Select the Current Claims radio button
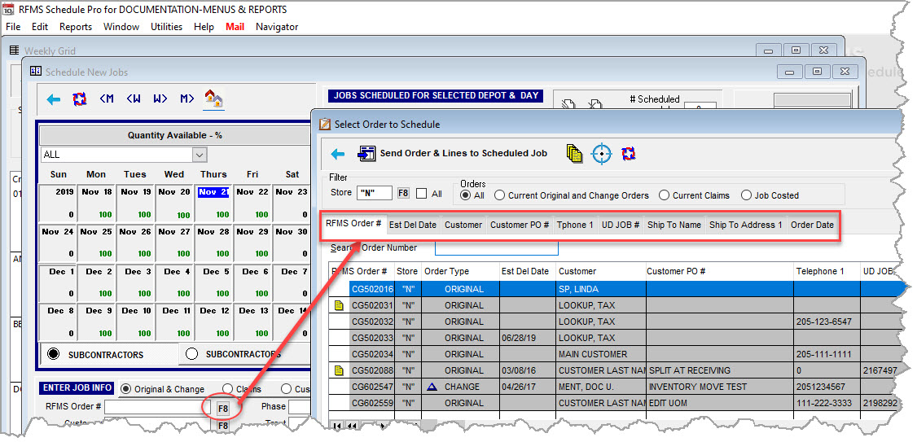This screenshot has height=442, width=917. (665, 195)
